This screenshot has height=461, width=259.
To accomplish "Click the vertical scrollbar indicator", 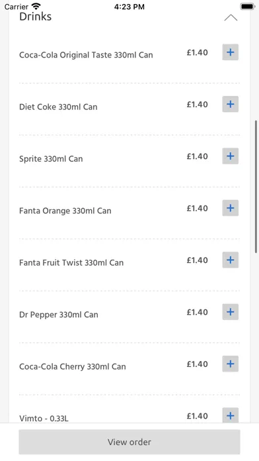I will pos(256,186).
